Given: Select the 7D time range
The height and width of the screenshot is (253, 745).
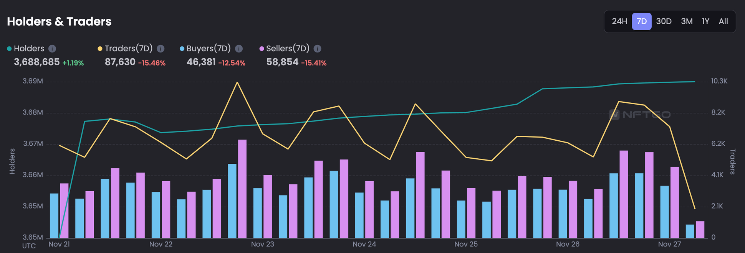Looking at the screenshot, I should tap(642, 21).
